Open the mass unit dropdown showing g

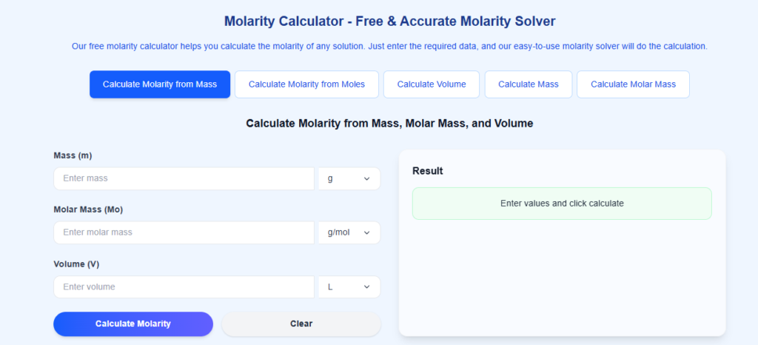click(x=349, y=178)
